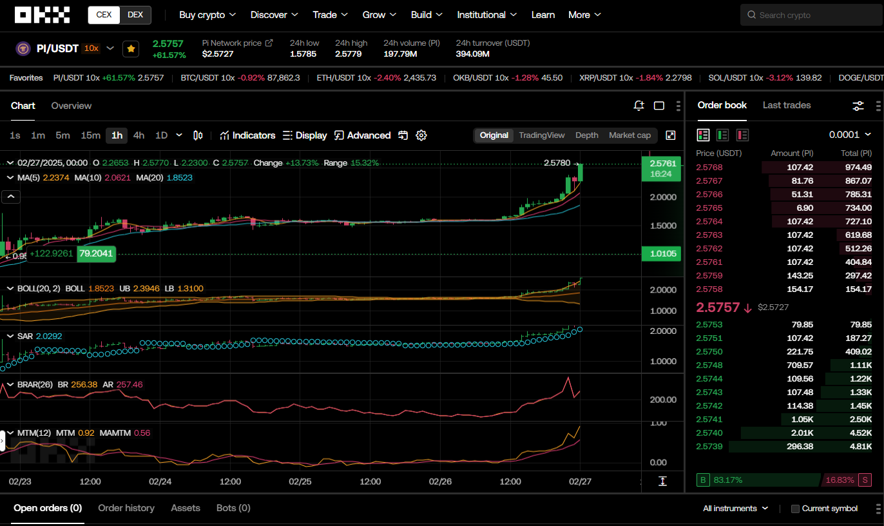Open the Display options

click(x=305, y=135)
